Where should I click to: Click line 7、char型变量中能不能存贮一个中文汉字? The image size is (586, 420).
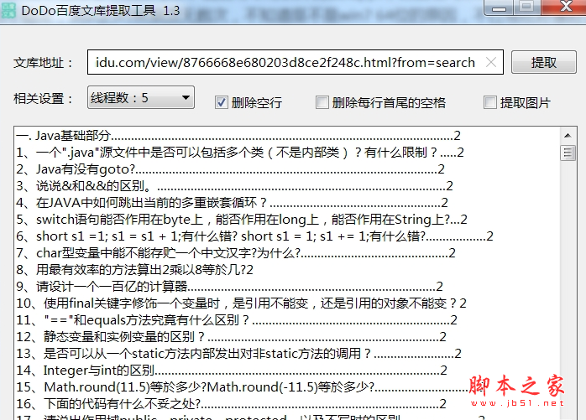(236, 253)
